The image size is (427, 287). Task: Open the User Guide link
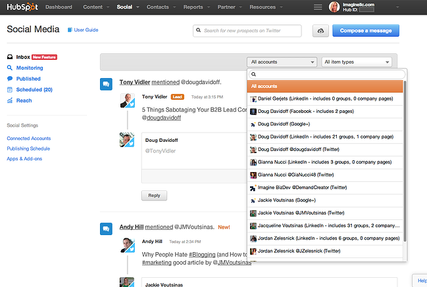86,30
